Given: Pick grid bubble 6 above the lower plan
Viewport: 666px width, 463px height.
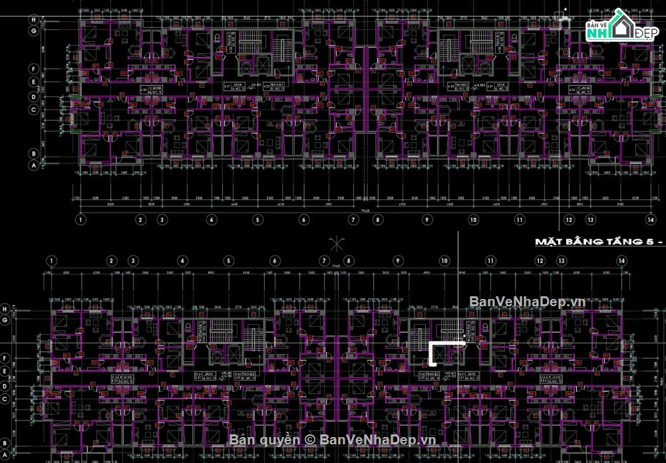Looking at the screenshot, I should tap(275, 261).
